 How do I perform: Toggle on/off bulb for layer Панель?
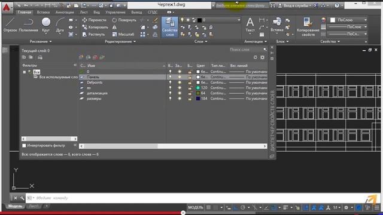click(170, 77)
